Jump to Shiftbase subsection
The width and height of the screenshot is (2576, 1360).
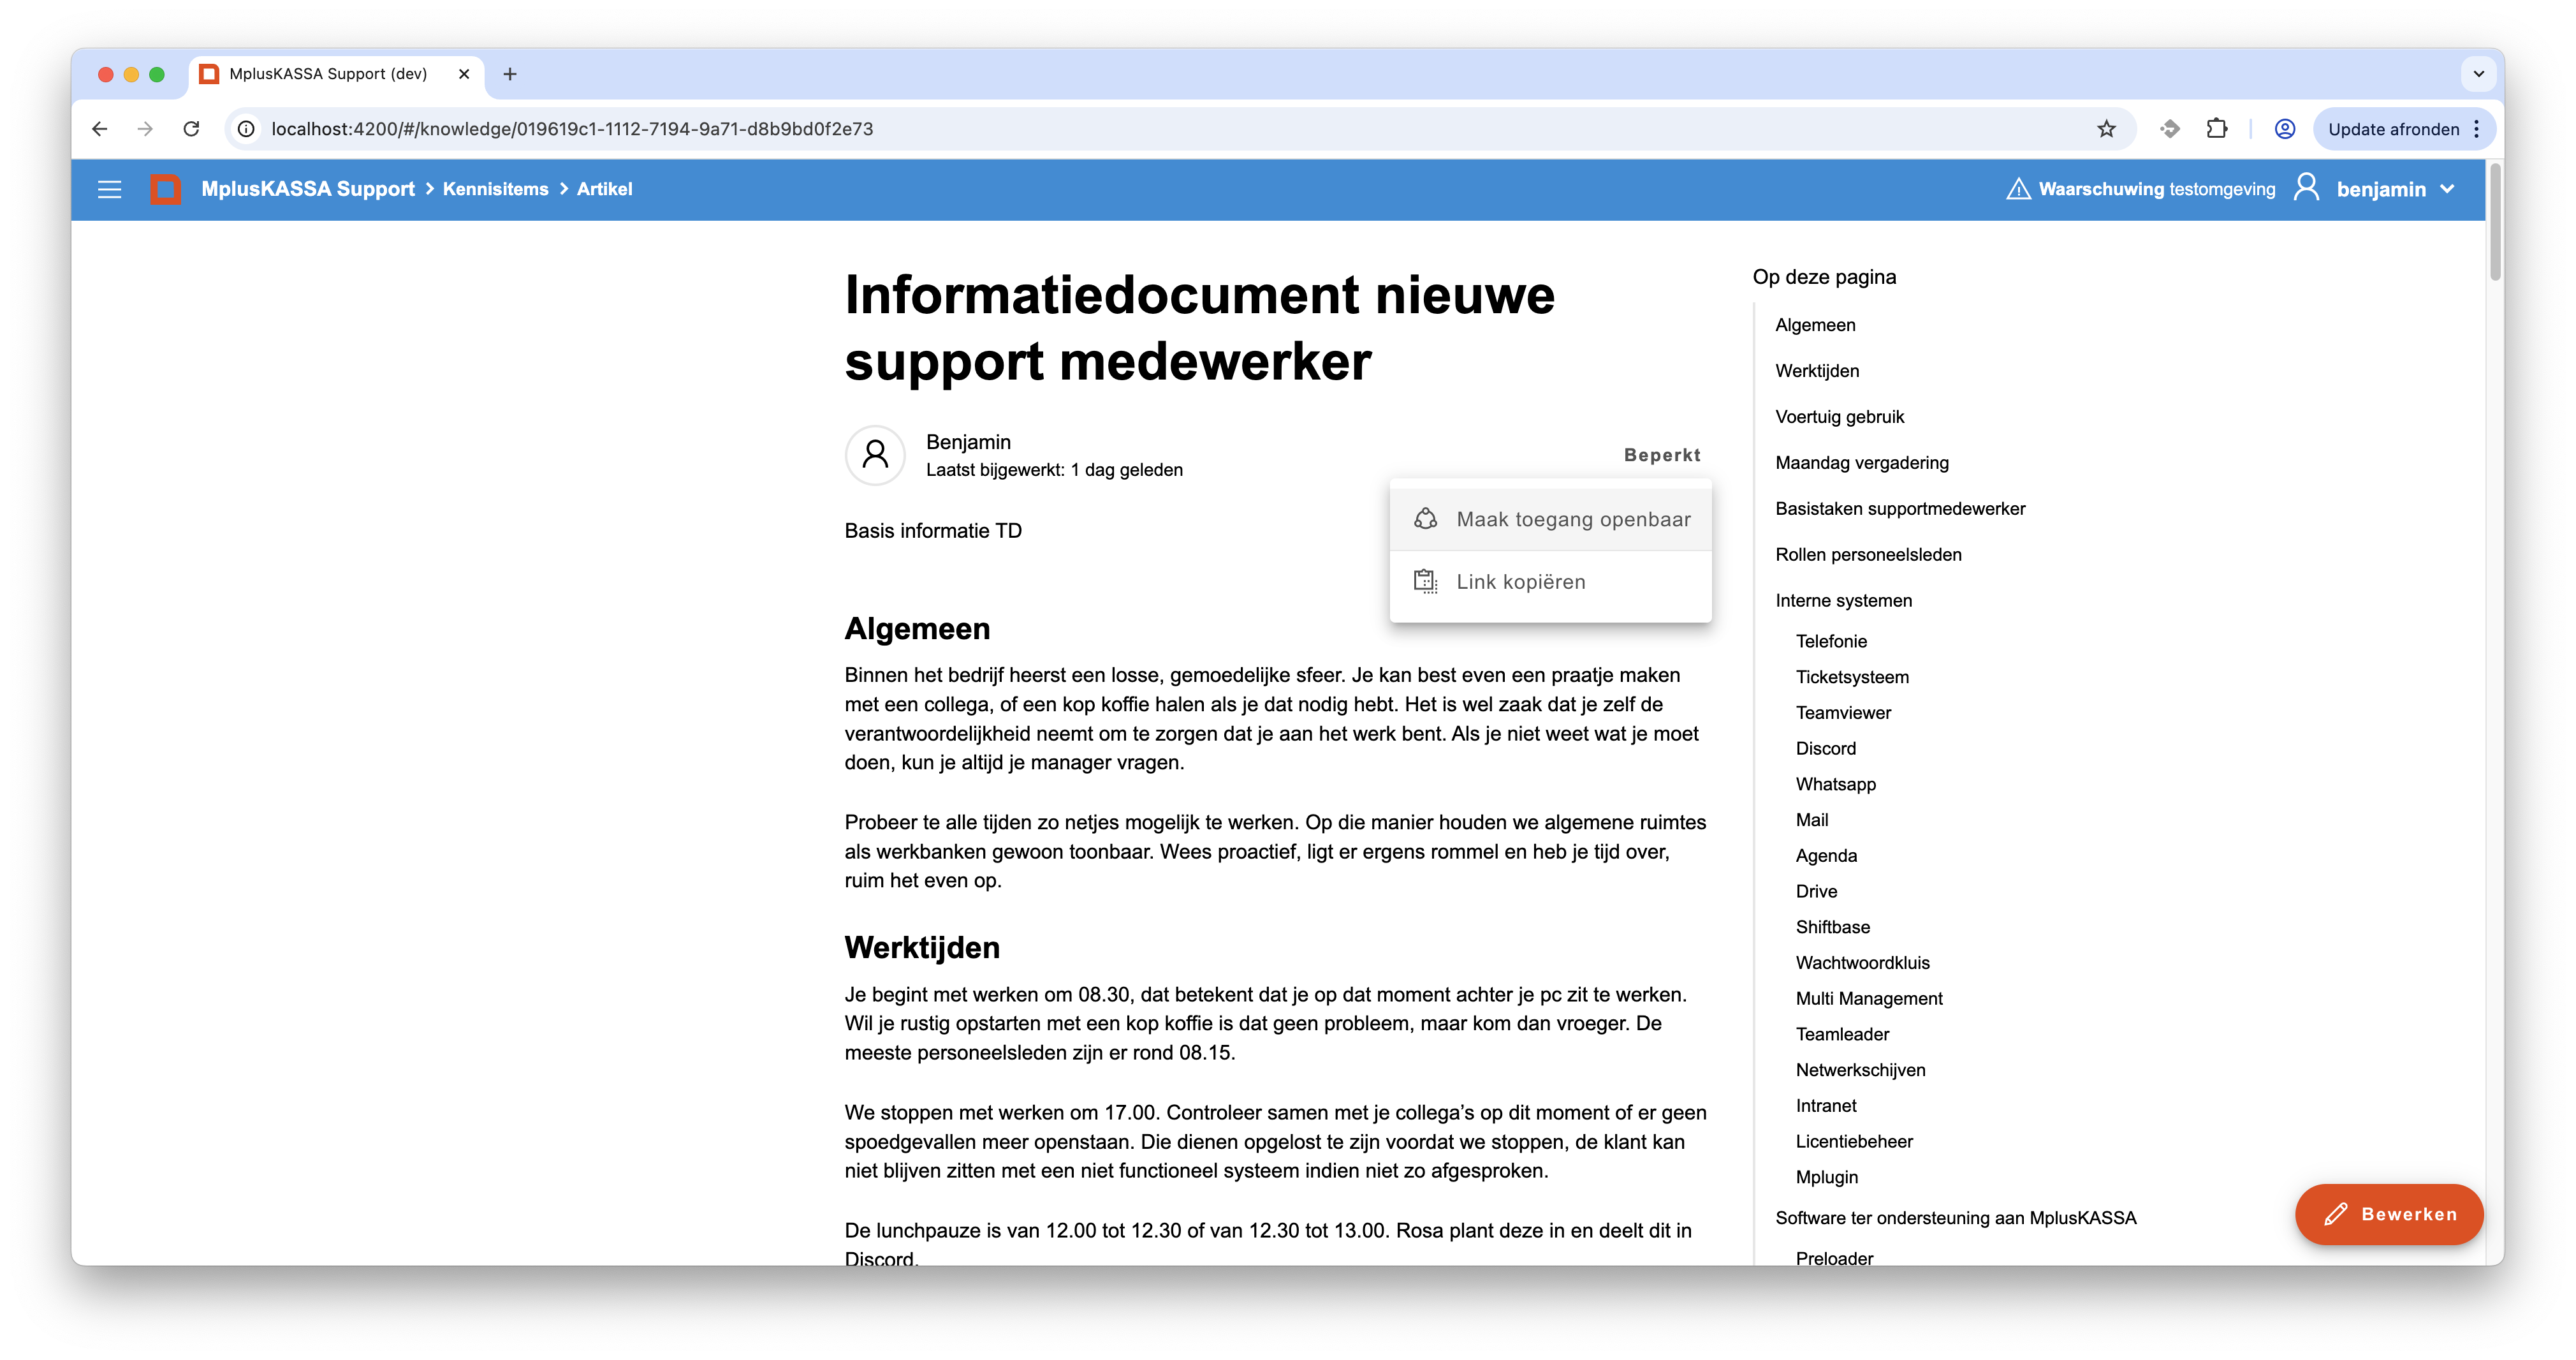1832,928
